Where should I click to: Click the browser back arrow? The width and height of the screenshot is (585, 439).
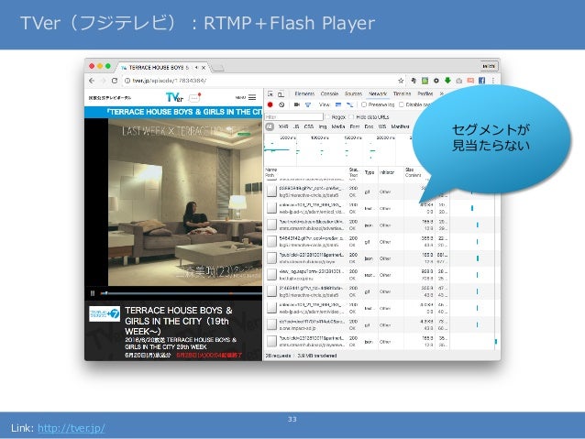pyautogui.click(x=92, y=81)
